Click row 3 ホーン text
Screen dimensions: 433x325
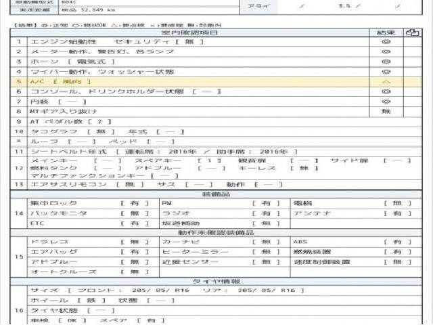click(45, 62)
